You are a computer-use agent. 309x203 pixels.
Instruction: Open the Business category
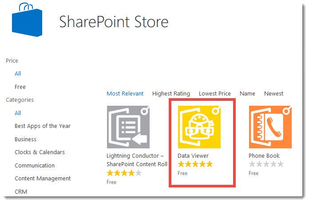(x=25, y=139)
